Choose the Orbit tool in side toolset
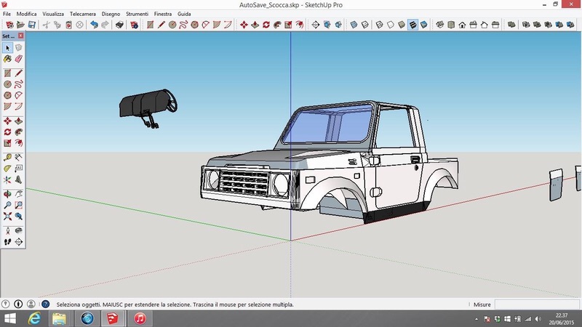 click(x=7, y=194)
